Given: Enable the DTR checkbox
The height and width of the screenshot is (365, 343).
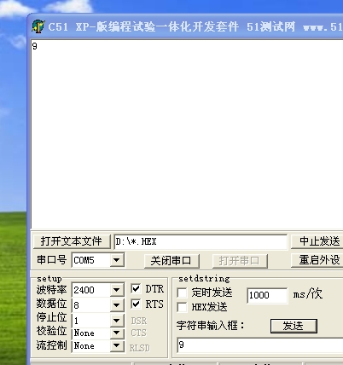Looking at the screenshot, I should tap(136, 289).
